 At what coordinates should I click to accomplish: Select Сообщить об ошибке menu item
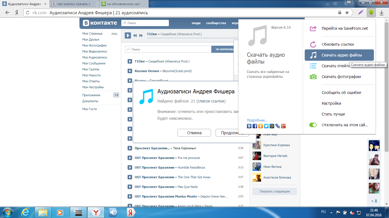click(x=341, y=93)
